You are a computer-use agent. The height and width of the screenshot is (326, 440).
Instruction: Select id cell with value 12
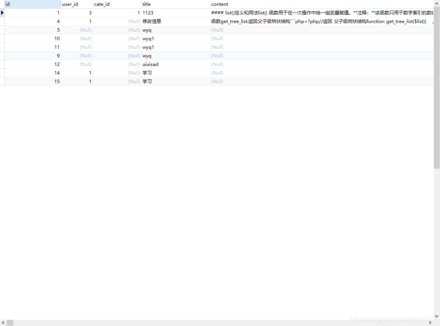[x=33, y=64]
